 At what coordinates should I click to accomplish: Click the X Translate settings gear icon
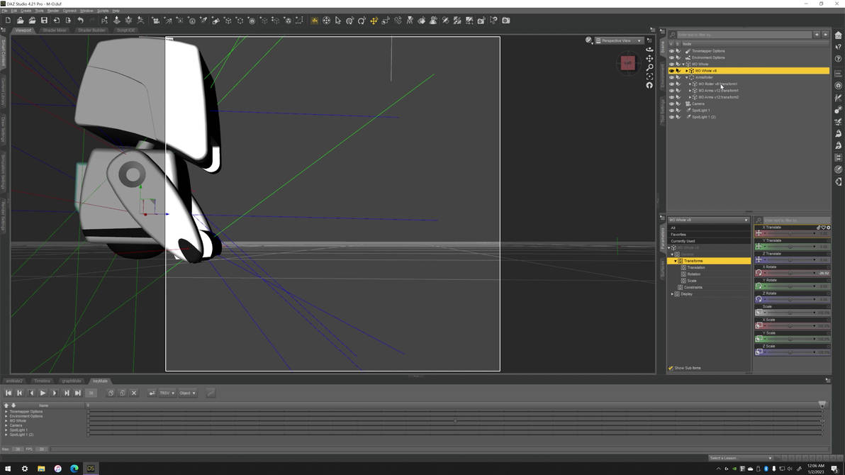click(x=828, y=228)
